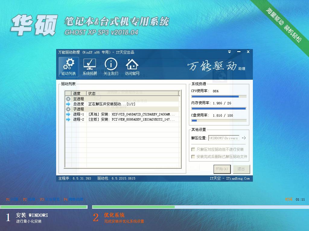Enable the 只解压对应驱动但不进行安装 checkbox

(x=192, y=149)
